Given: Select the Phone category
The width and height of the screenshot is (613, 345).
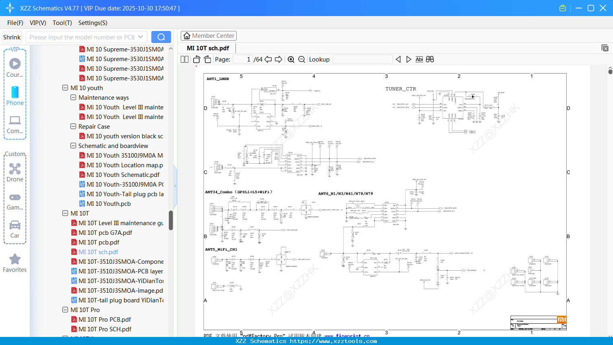Looking at the screenshot, I should (x=15, y=96).
